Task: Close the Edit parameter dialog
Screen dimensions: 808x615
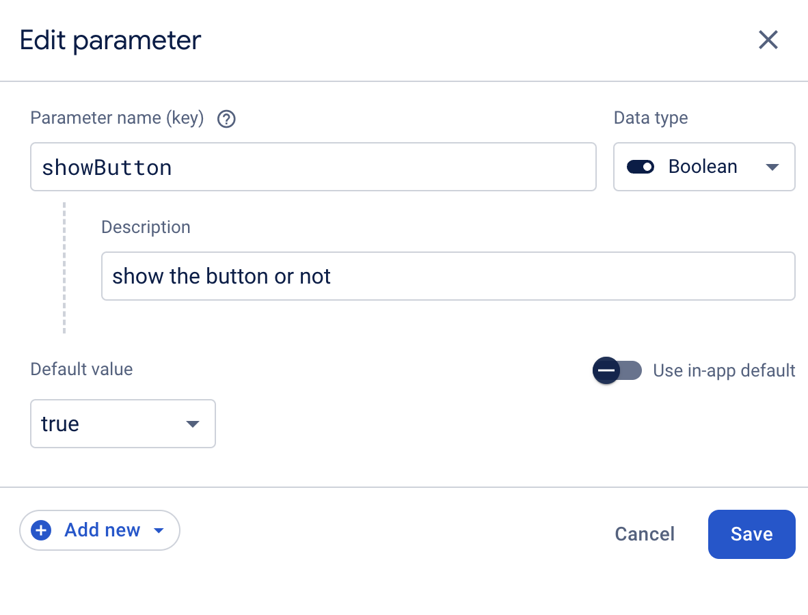Action: pos(768,40)
